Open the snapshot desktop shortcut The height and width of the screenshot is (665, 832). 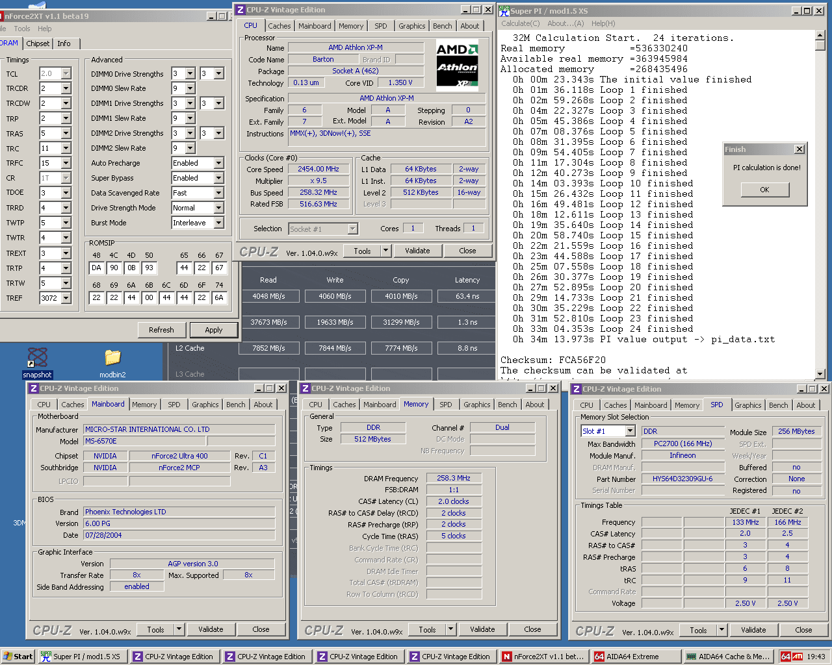click(37, 363)
